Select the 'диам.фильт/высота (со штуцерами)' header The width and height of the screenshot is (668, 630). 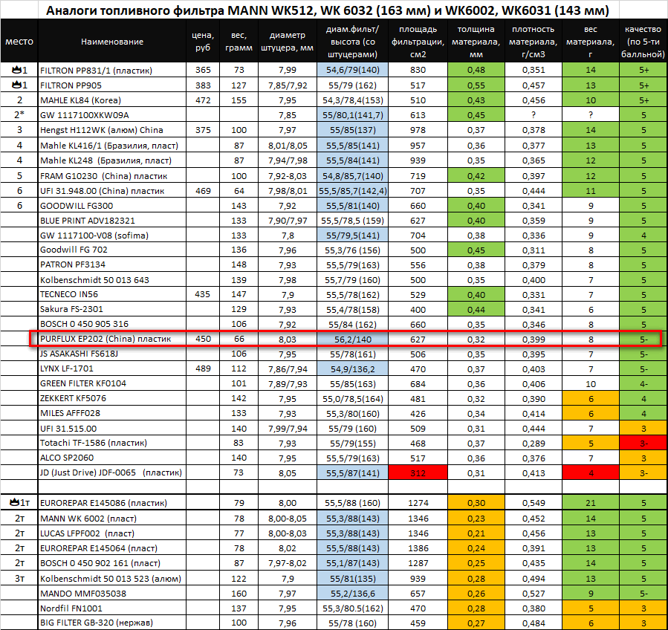[x=352, y=42]
